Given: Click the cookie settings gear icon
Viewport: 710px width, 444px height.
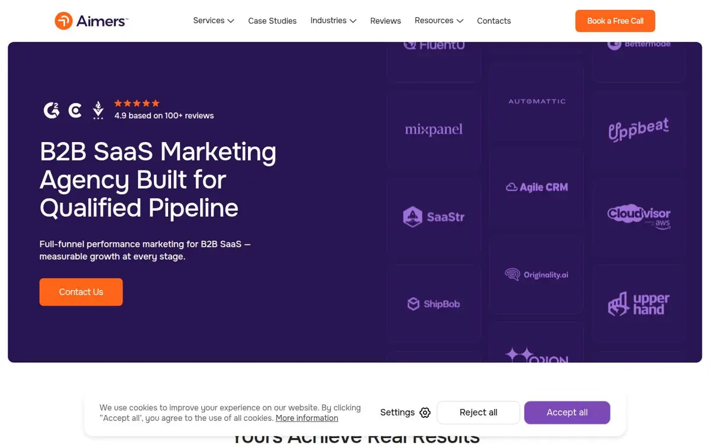Looking at the screenshot, I should pyautogui.click(x=425, y=413).
